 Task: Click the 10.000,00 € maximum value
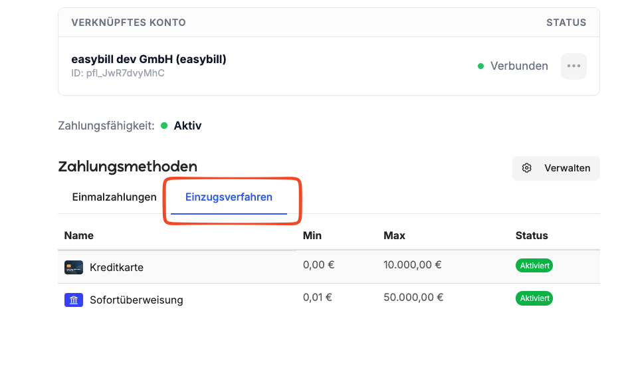(x=413, y=265)
